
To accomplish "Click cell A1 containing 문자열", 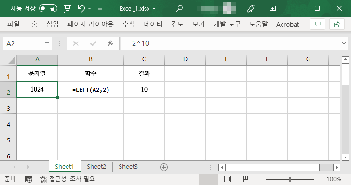I will (37, 73).
